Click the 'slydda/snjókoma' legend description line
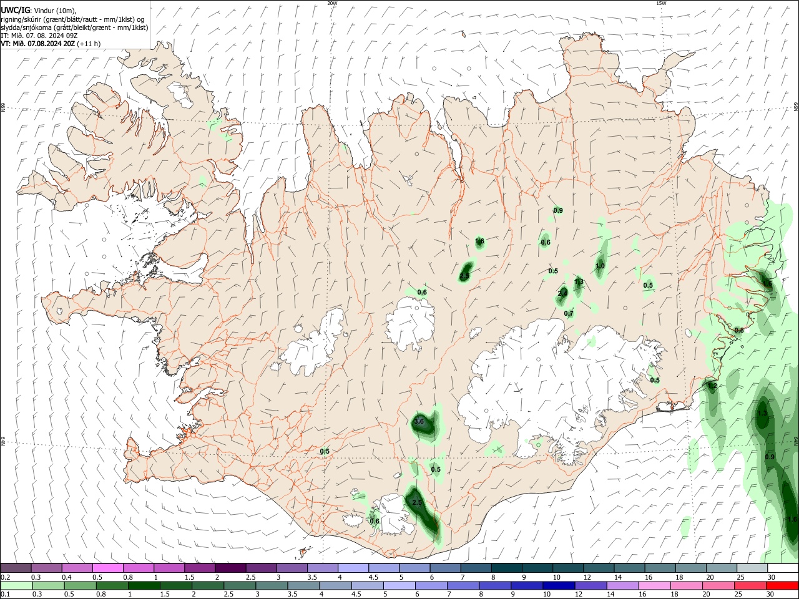Image resolution: width=799 pixels, height=599 pixels. (74, 27)
